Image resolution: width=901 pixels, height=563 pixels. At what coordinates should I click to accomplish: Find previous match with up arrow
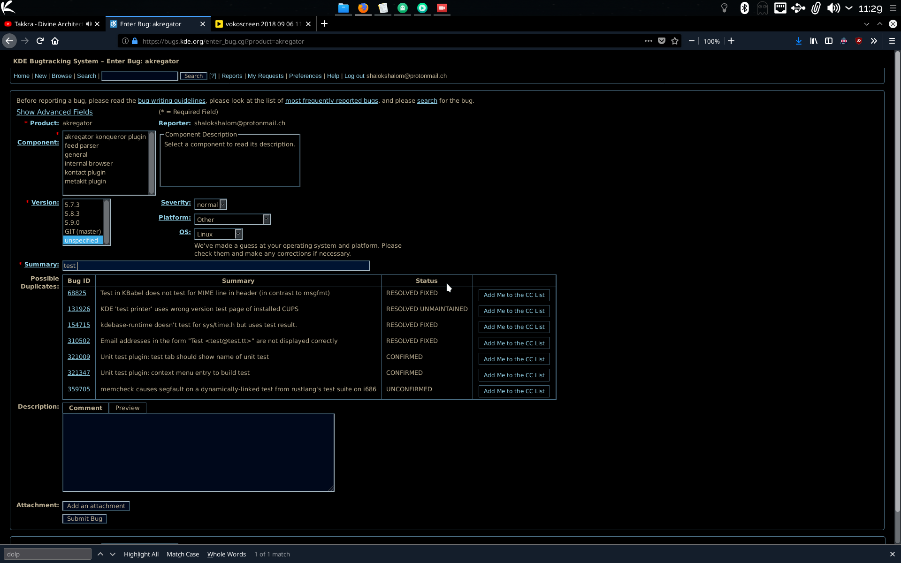100,554
